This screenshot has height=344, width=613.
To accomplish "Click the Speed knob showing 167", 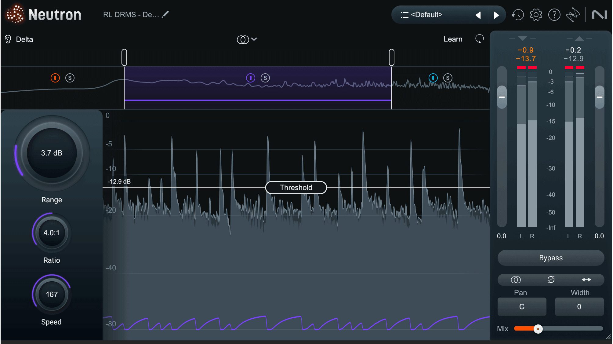I will click(x=52, y=295).
